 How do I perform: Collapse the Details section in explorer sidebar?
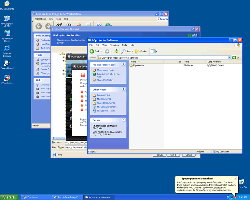coord(124,120)
